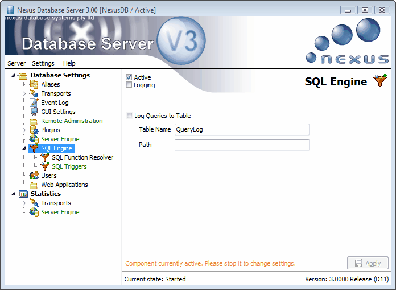Viewport: 396px width, 290px height.
Task: Select Users tree item
Action: tap(49, 175)
